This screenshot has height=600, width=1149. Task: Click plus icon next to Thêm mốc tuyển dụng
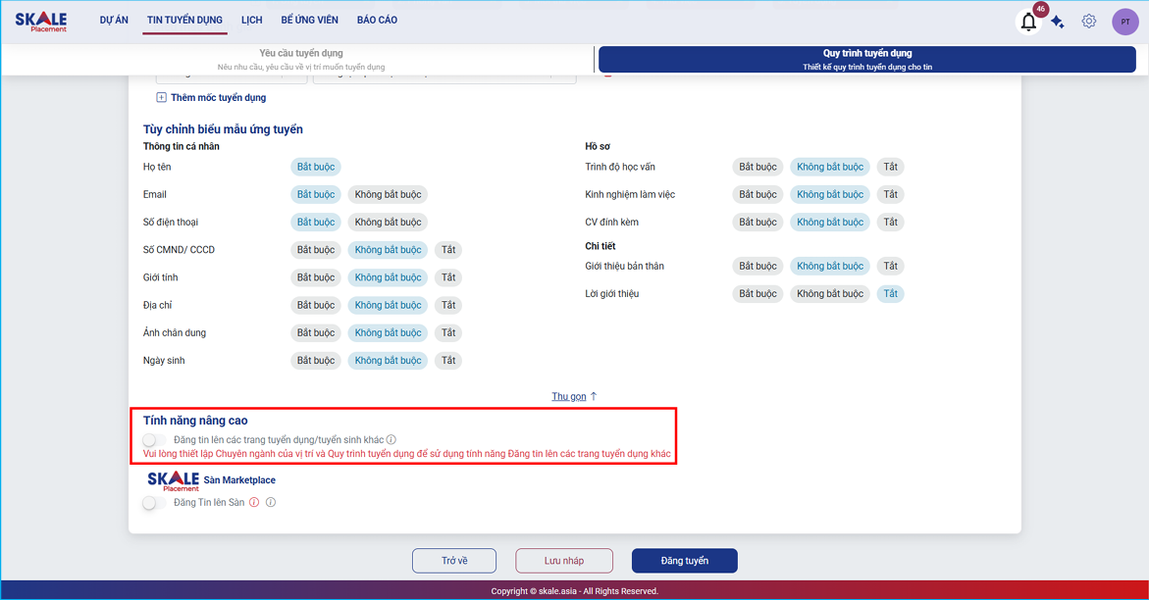pos(162,98)
